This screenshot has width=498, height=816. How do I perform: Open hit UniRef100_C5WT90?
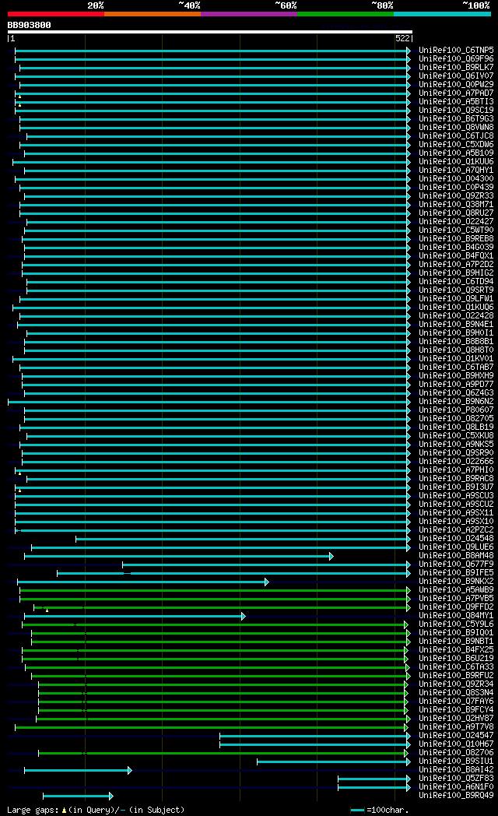click(456, 230)
